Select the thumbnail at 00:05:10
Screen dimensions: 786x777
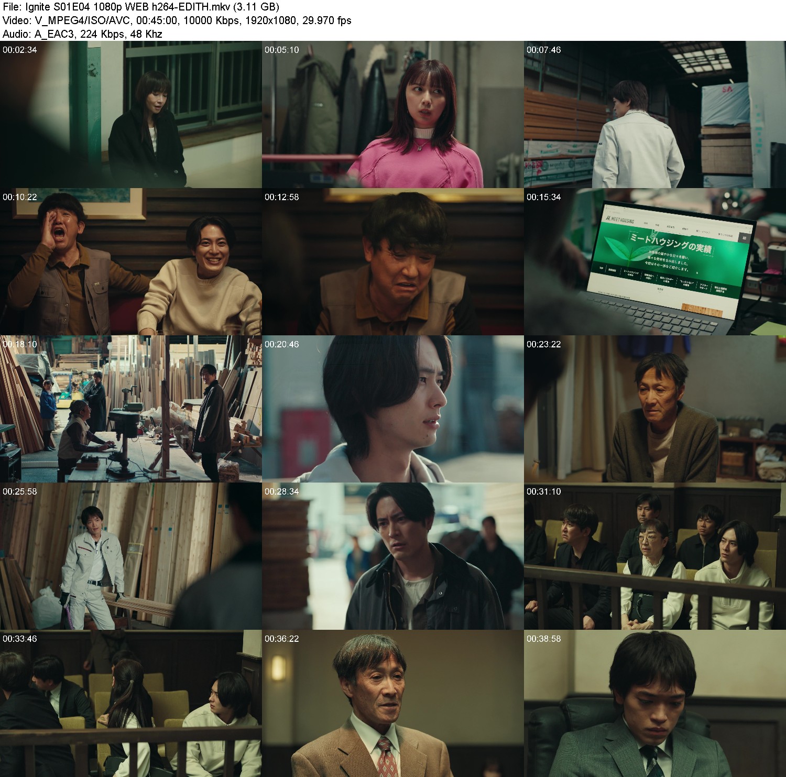coord(393,114)
